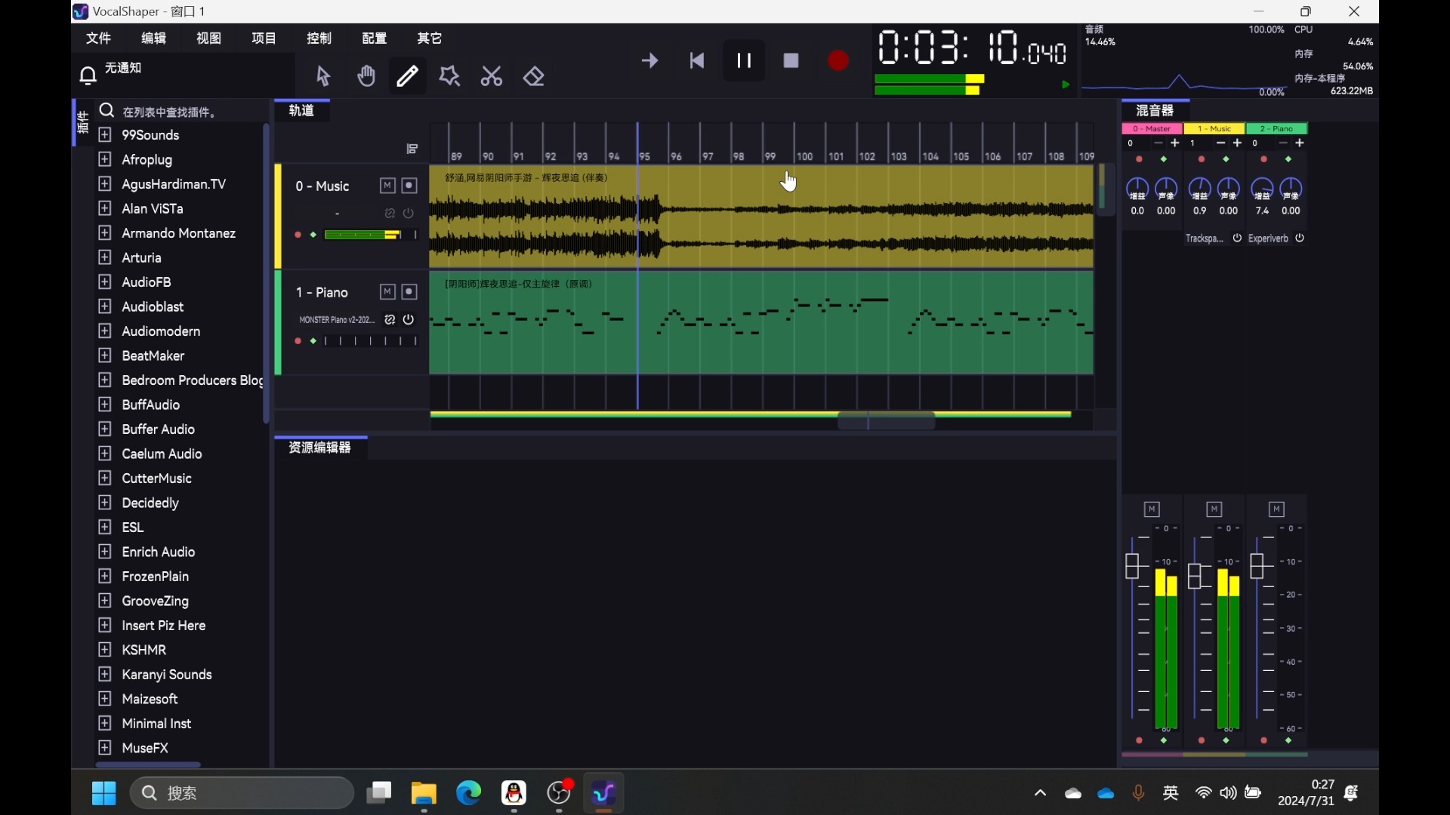Select the 1 - Music mixer channel header

1214,129
